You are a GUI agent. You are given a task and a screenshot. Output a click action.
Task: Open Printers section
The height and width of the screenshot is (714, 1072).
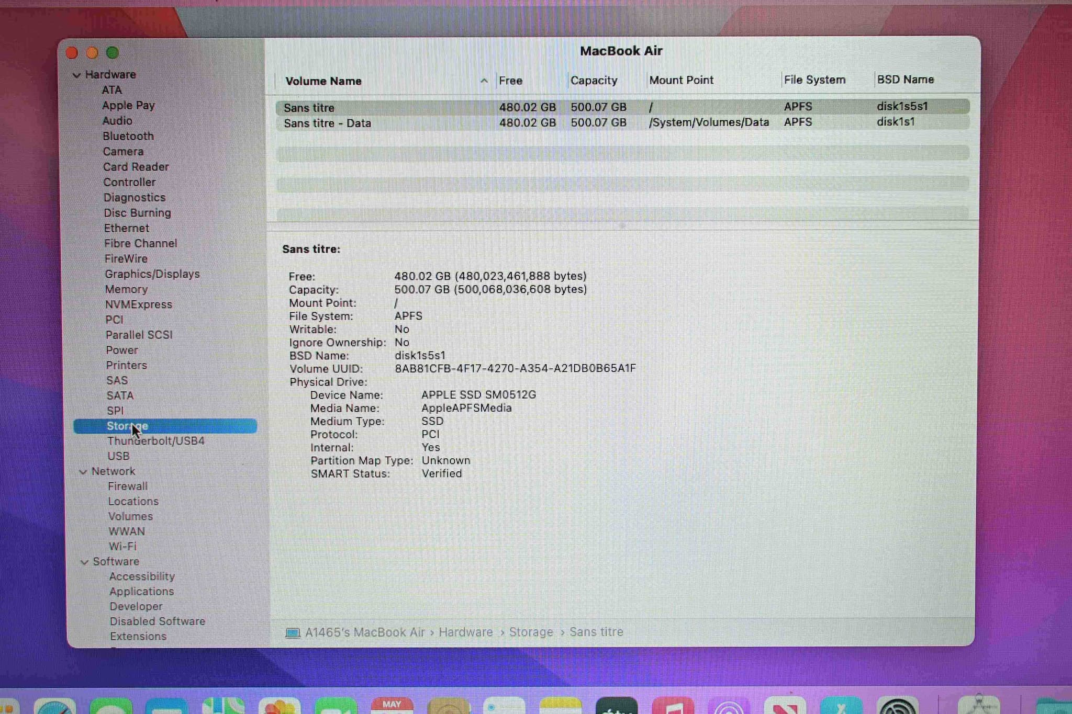point(127,365)
